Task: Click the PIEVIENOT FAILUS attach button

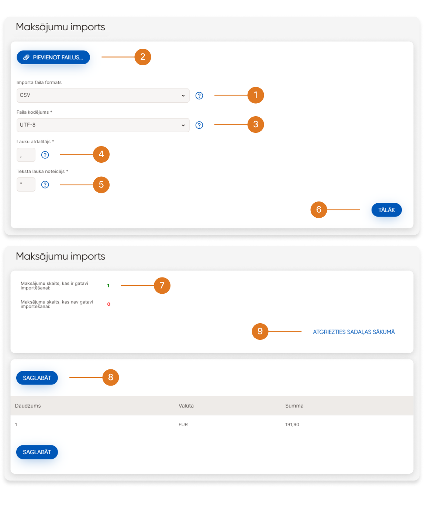Action: (x=53, y=57)
